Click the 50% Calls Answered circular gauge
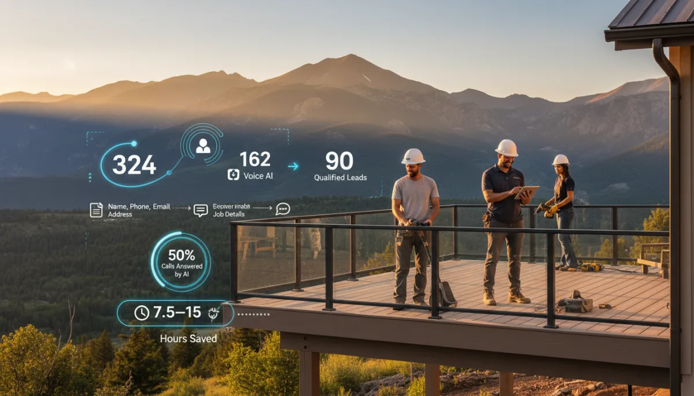Screen dimensions: 694x396 click(180, 261)
